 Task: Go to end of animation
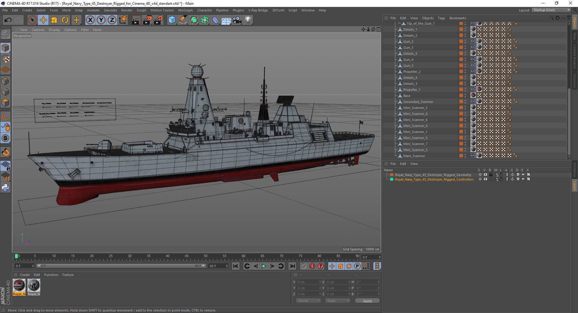point(292,266)
